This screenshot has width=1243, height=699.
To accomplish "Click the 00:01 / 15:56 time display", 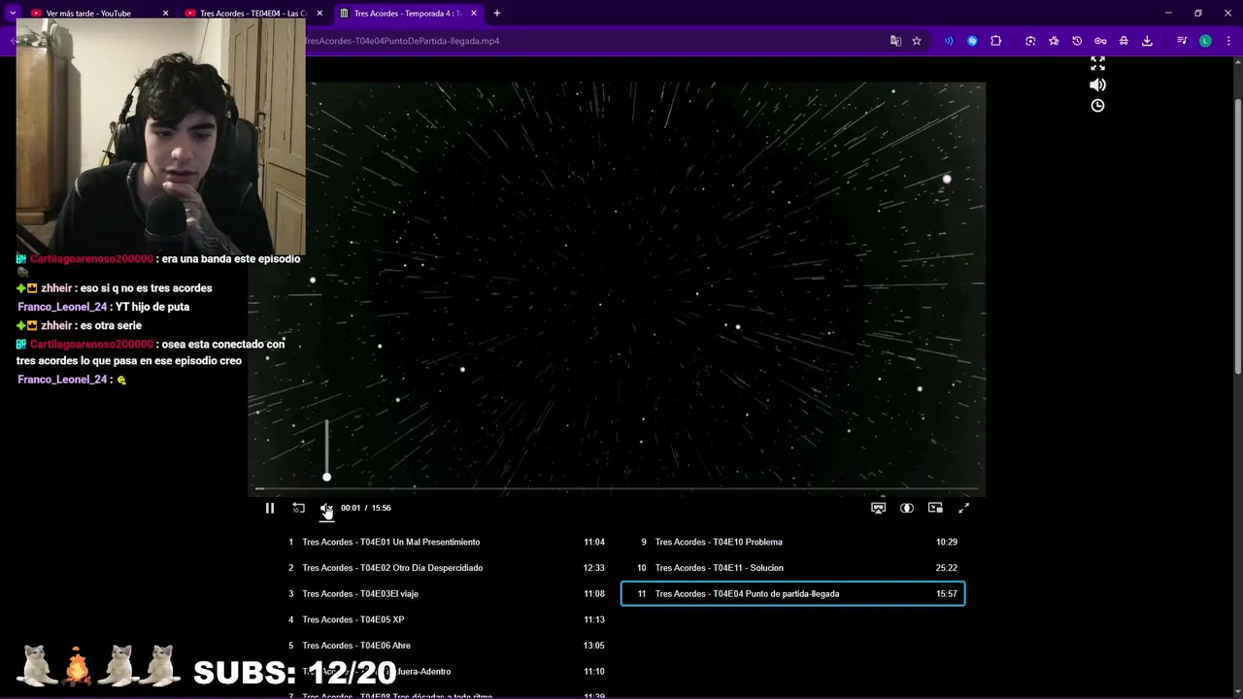I will click(366, 508).
